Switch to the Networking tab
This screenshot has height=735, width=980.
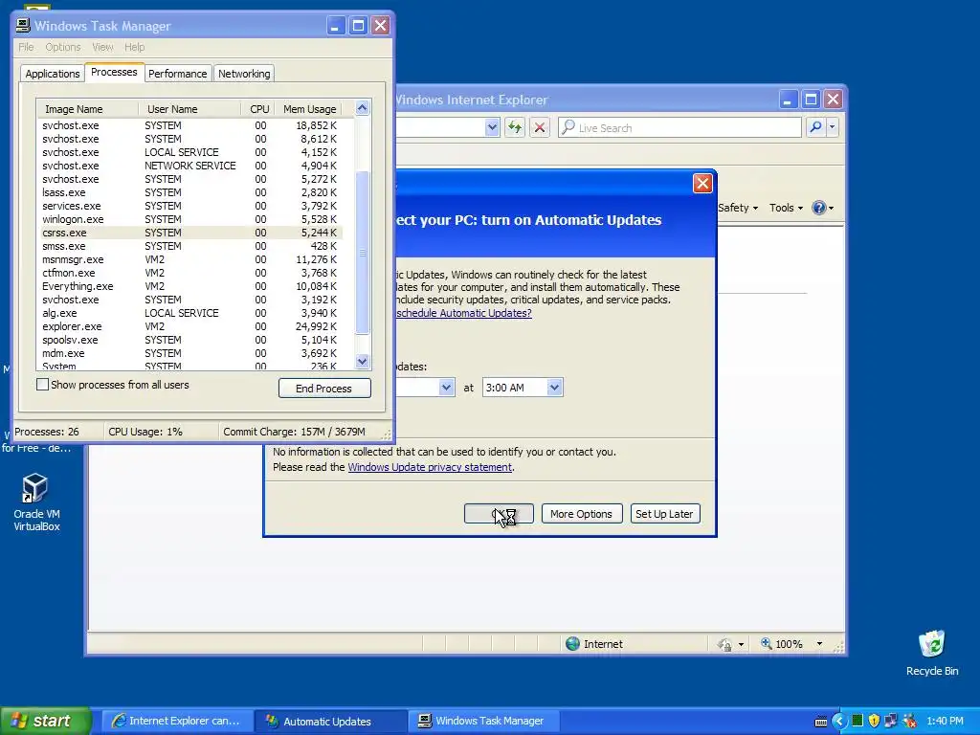tap(244, 74)
